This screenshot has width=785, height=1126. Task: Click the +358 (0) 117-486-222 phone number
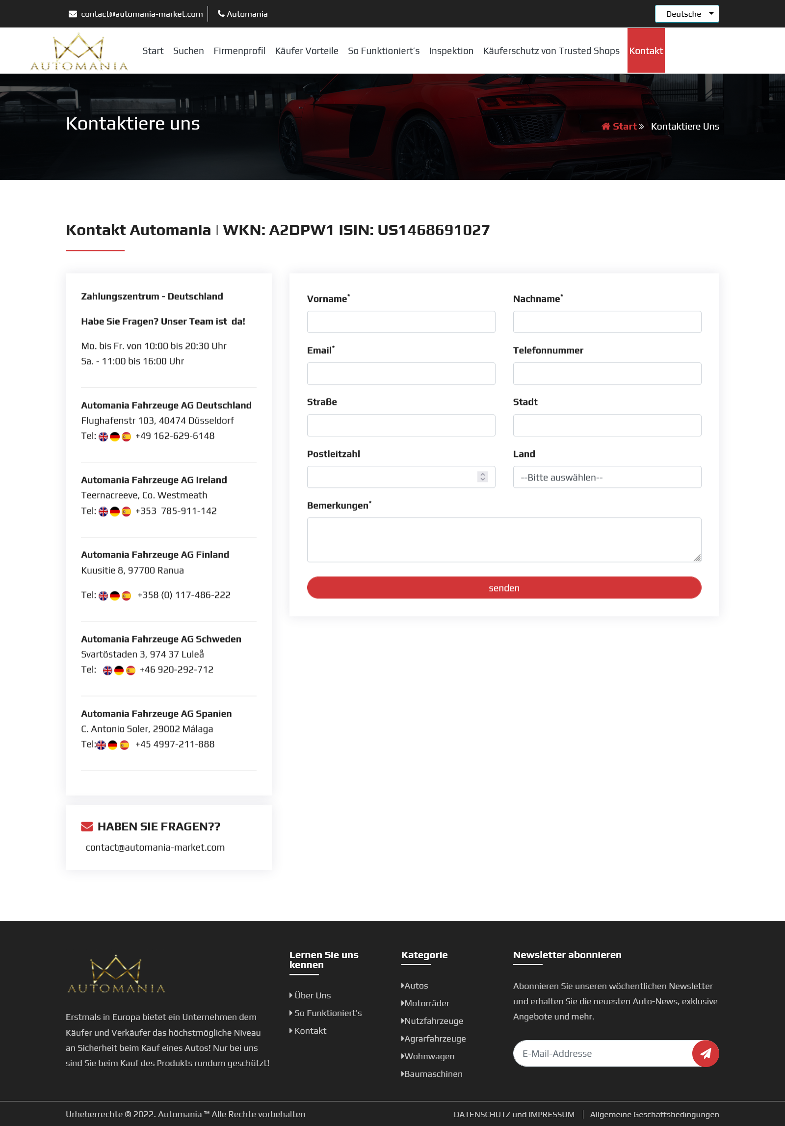(x=184, y=595)
